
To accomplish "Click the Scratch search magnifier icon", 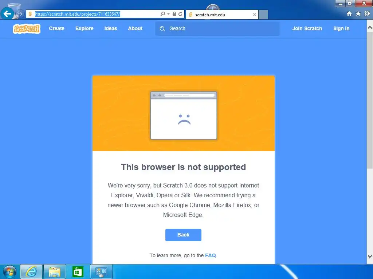I will [162, 29].
